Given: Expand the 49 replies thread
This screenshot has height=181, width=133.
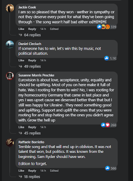Looking at the screenshot, I should pos(30,66).
